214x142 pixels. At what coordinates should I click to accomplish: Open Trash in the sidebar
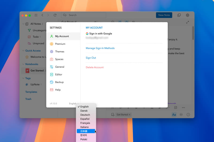click(28, 99)
